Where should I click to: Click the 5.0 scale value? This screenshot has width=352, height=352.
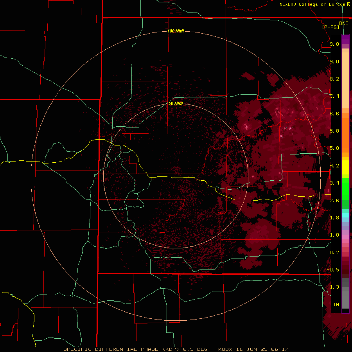(334, 148)
